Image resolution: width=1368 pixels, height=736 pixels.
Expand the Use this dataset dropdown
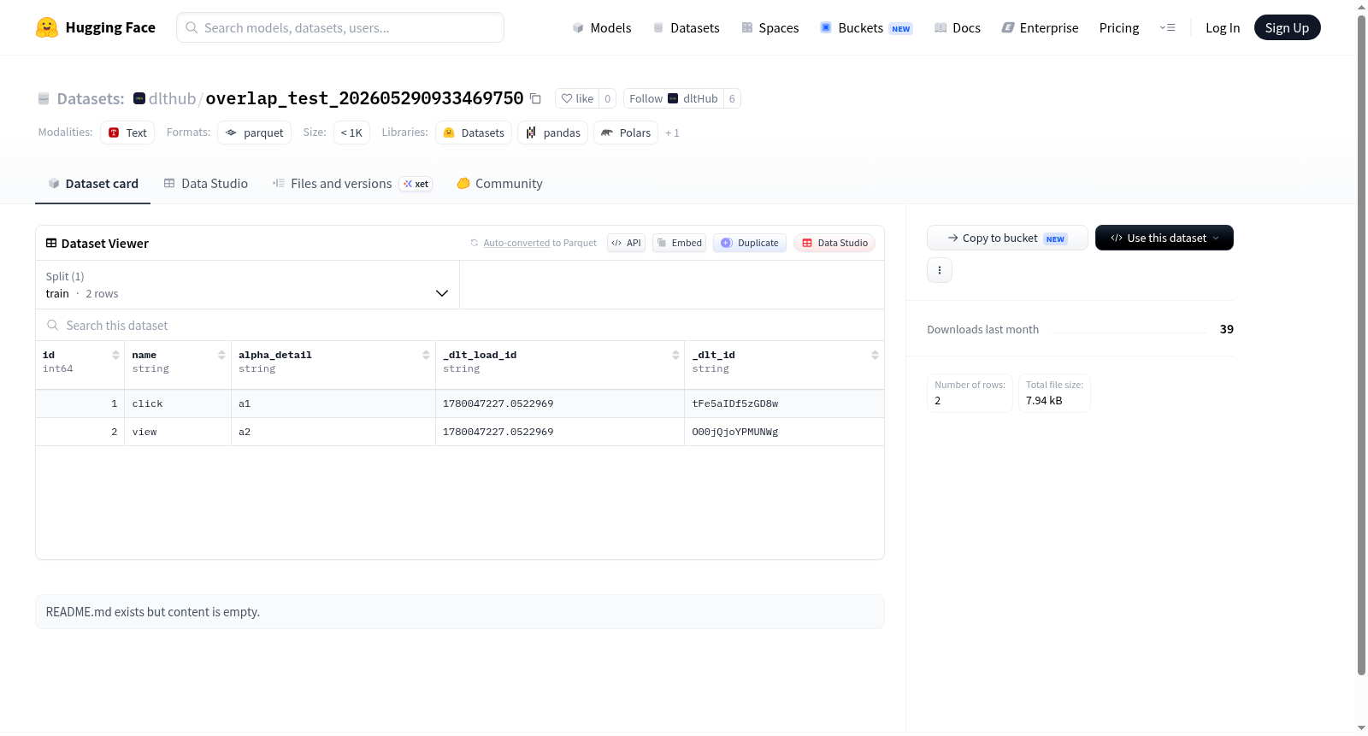coord(1165,238)
